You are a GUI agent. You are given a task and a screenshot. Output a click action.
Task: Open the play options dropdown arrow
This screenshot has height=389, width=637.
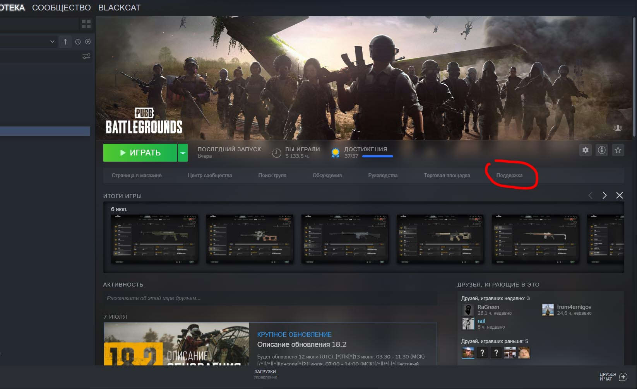tap(183, 153)
